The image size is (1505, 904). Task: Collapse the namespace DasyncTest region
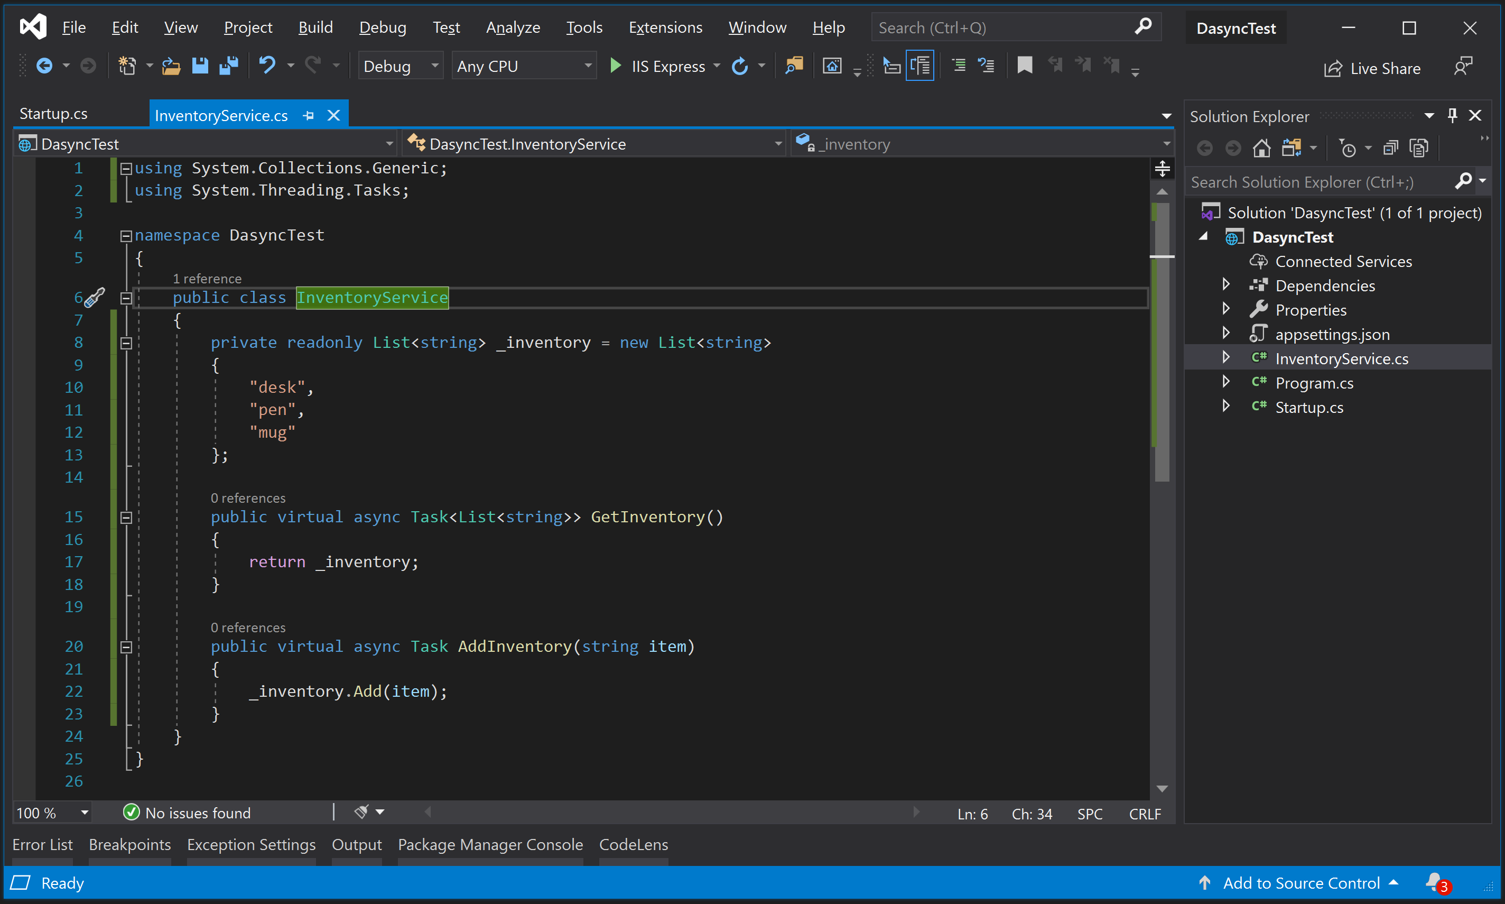point(126,236)
